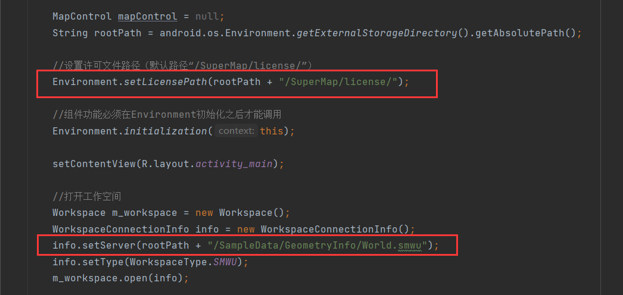
Task: Click the 打开工作空间 comment
Action: coord(86,196)
